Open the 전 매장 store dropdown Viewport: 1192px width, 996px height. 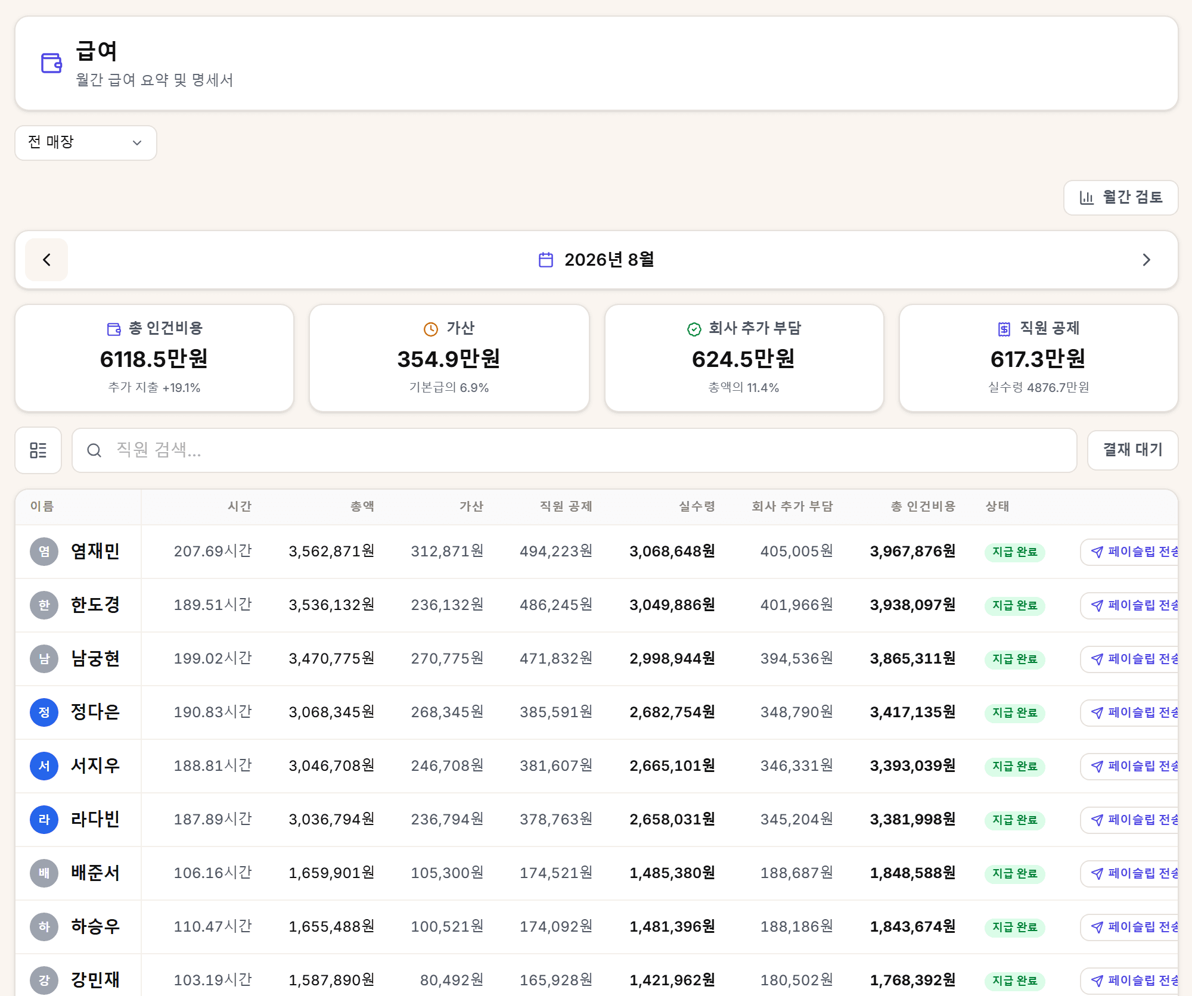tap(86, 143)
